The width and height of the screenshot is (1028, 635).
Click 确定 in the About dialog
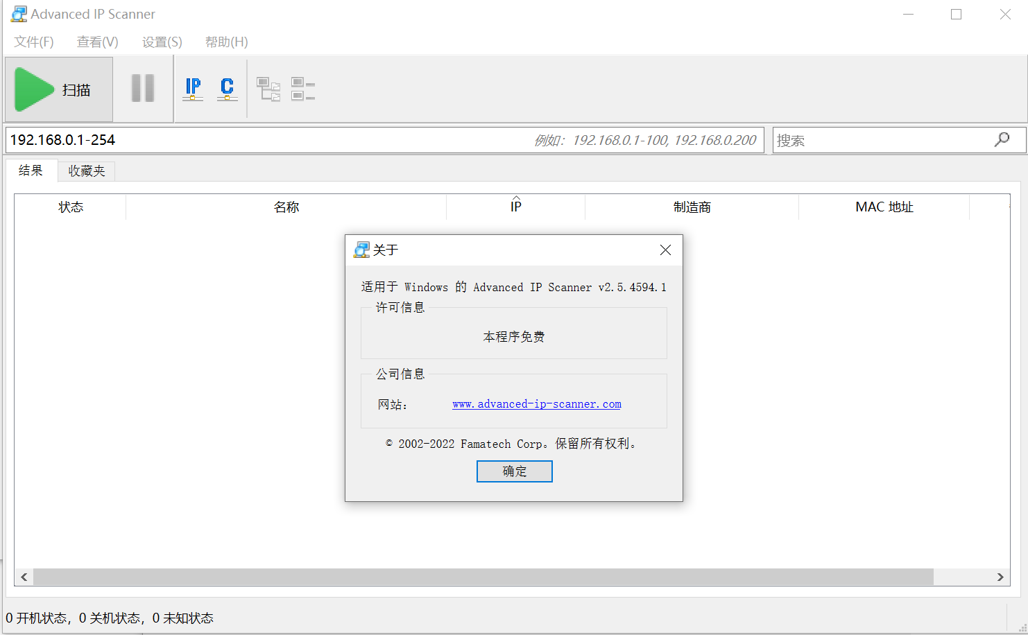(x=515, y=471)
